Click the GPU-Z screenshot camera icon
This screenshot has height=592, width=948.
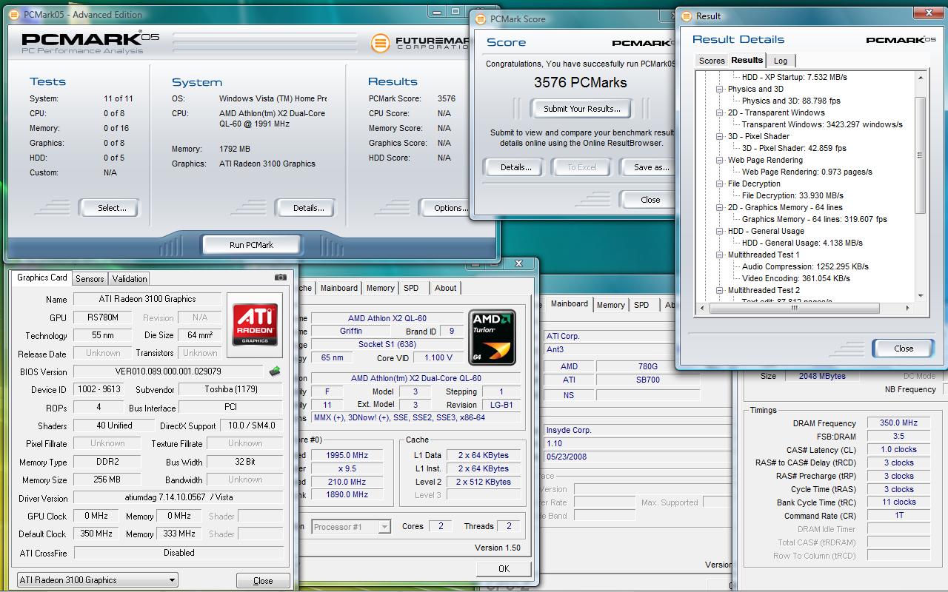click(280, 277)
